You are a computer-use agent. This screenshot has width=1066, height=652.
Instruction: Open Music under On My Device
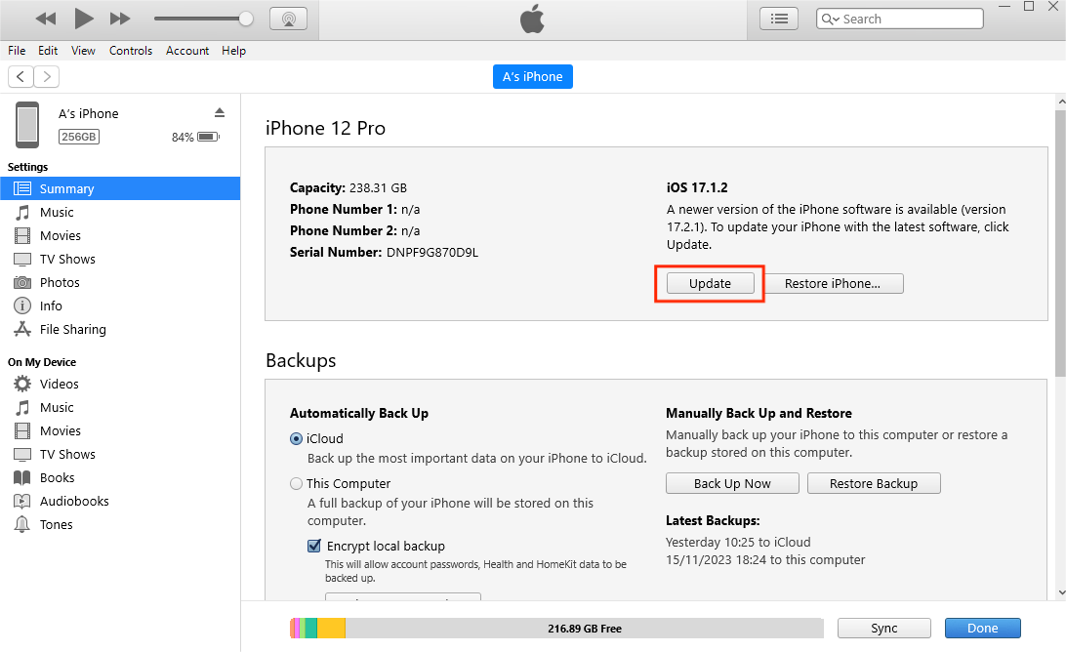click(120, 407)
